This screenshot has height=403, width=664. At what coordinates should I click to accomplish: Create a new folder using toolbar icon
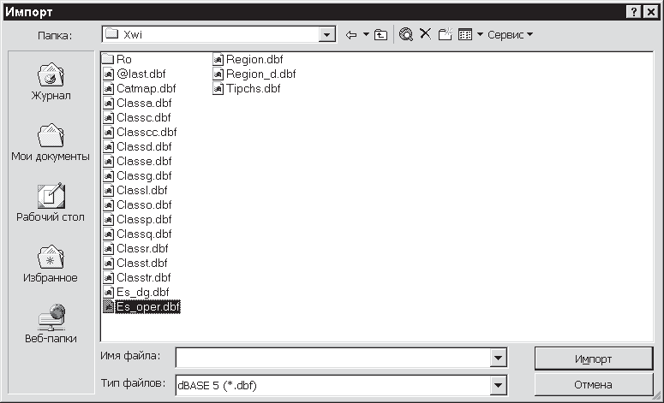445,35
